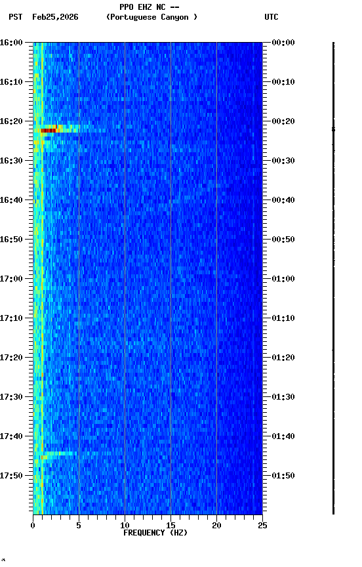Click the 16:20 PST time label
Viewport: 362px width, 567px height.
(11, 121)
